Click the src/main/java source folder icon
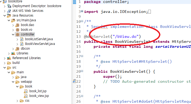The width and height of the screenshot is (191, 104). click(13, 20)
